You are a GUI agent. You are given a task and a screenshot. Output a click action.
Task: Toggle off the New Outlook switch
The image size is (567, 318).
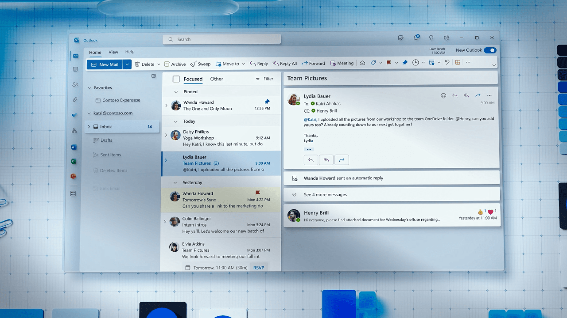tap(490, 50)
